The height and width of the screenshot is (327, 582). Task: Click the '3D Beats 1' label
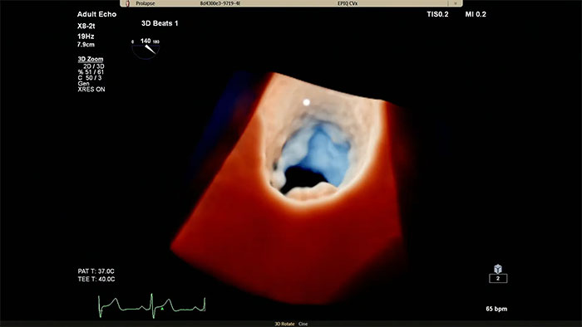[160, 23]
